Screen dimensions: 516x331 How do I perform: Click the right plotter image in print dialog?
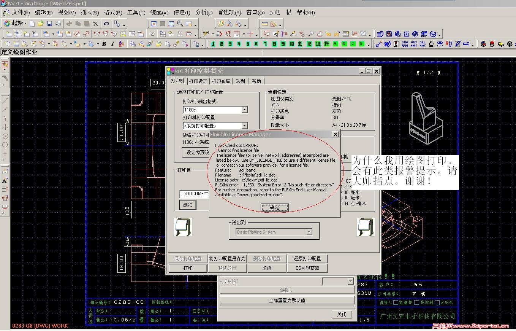pos(366,227)
